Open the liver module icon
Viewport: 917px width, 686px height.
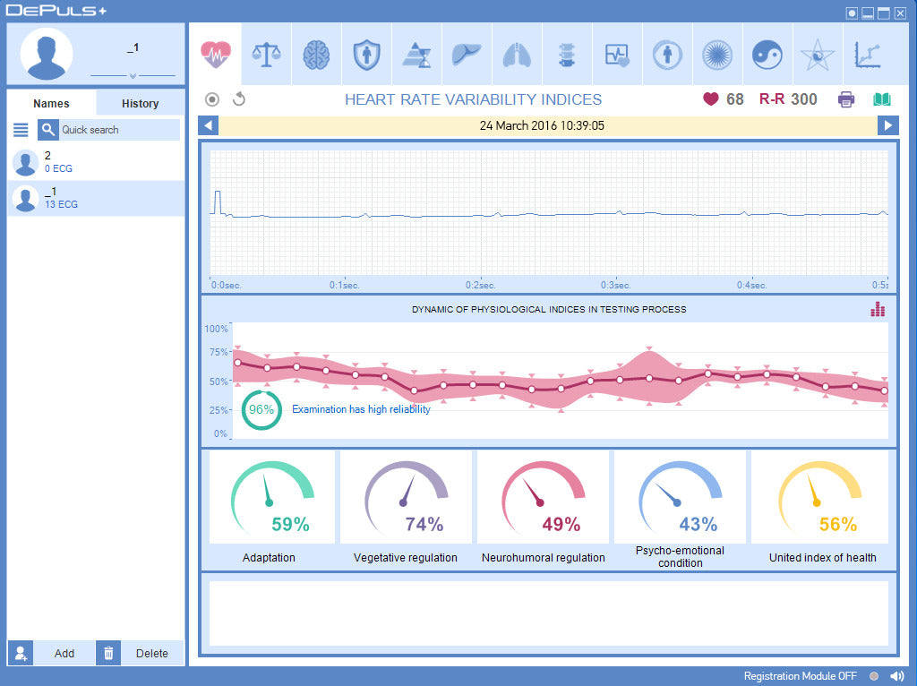point(467,55)
